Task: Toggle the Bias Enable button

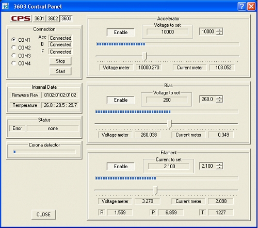Action: [121, 100]
